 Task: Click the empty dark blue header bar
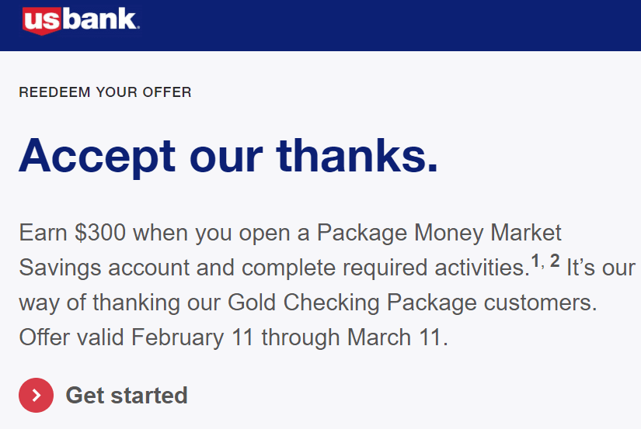[388, 26]
